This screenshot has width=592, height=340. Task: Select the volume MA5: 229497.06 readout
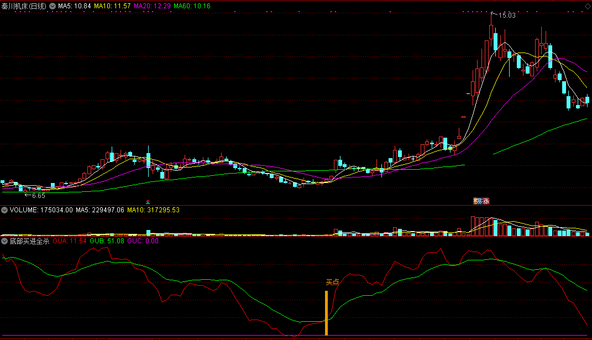[x=100, y=210]
